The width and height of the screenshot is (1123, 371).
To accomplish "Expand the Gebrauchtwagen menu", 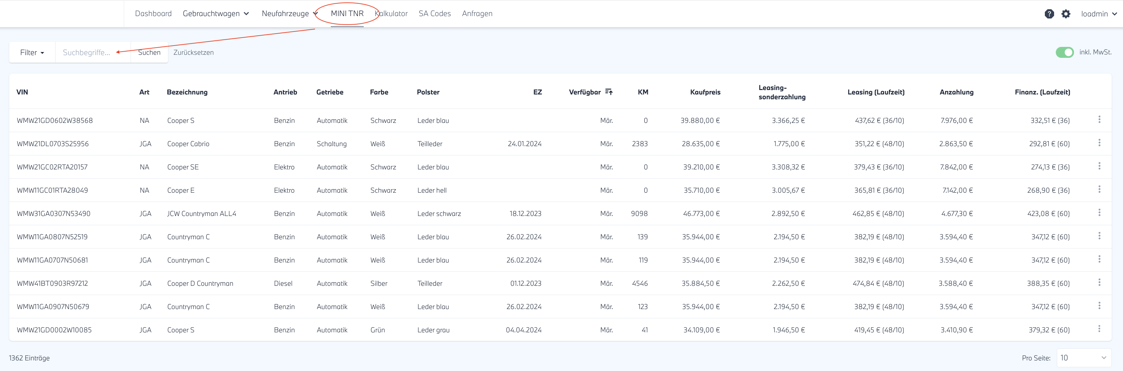I will coord(216,13).
